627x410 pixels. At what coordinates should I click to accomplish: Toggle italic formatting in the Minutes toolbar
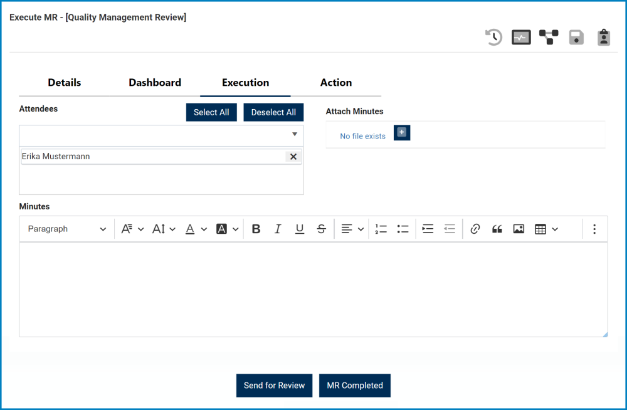point(278,229)
